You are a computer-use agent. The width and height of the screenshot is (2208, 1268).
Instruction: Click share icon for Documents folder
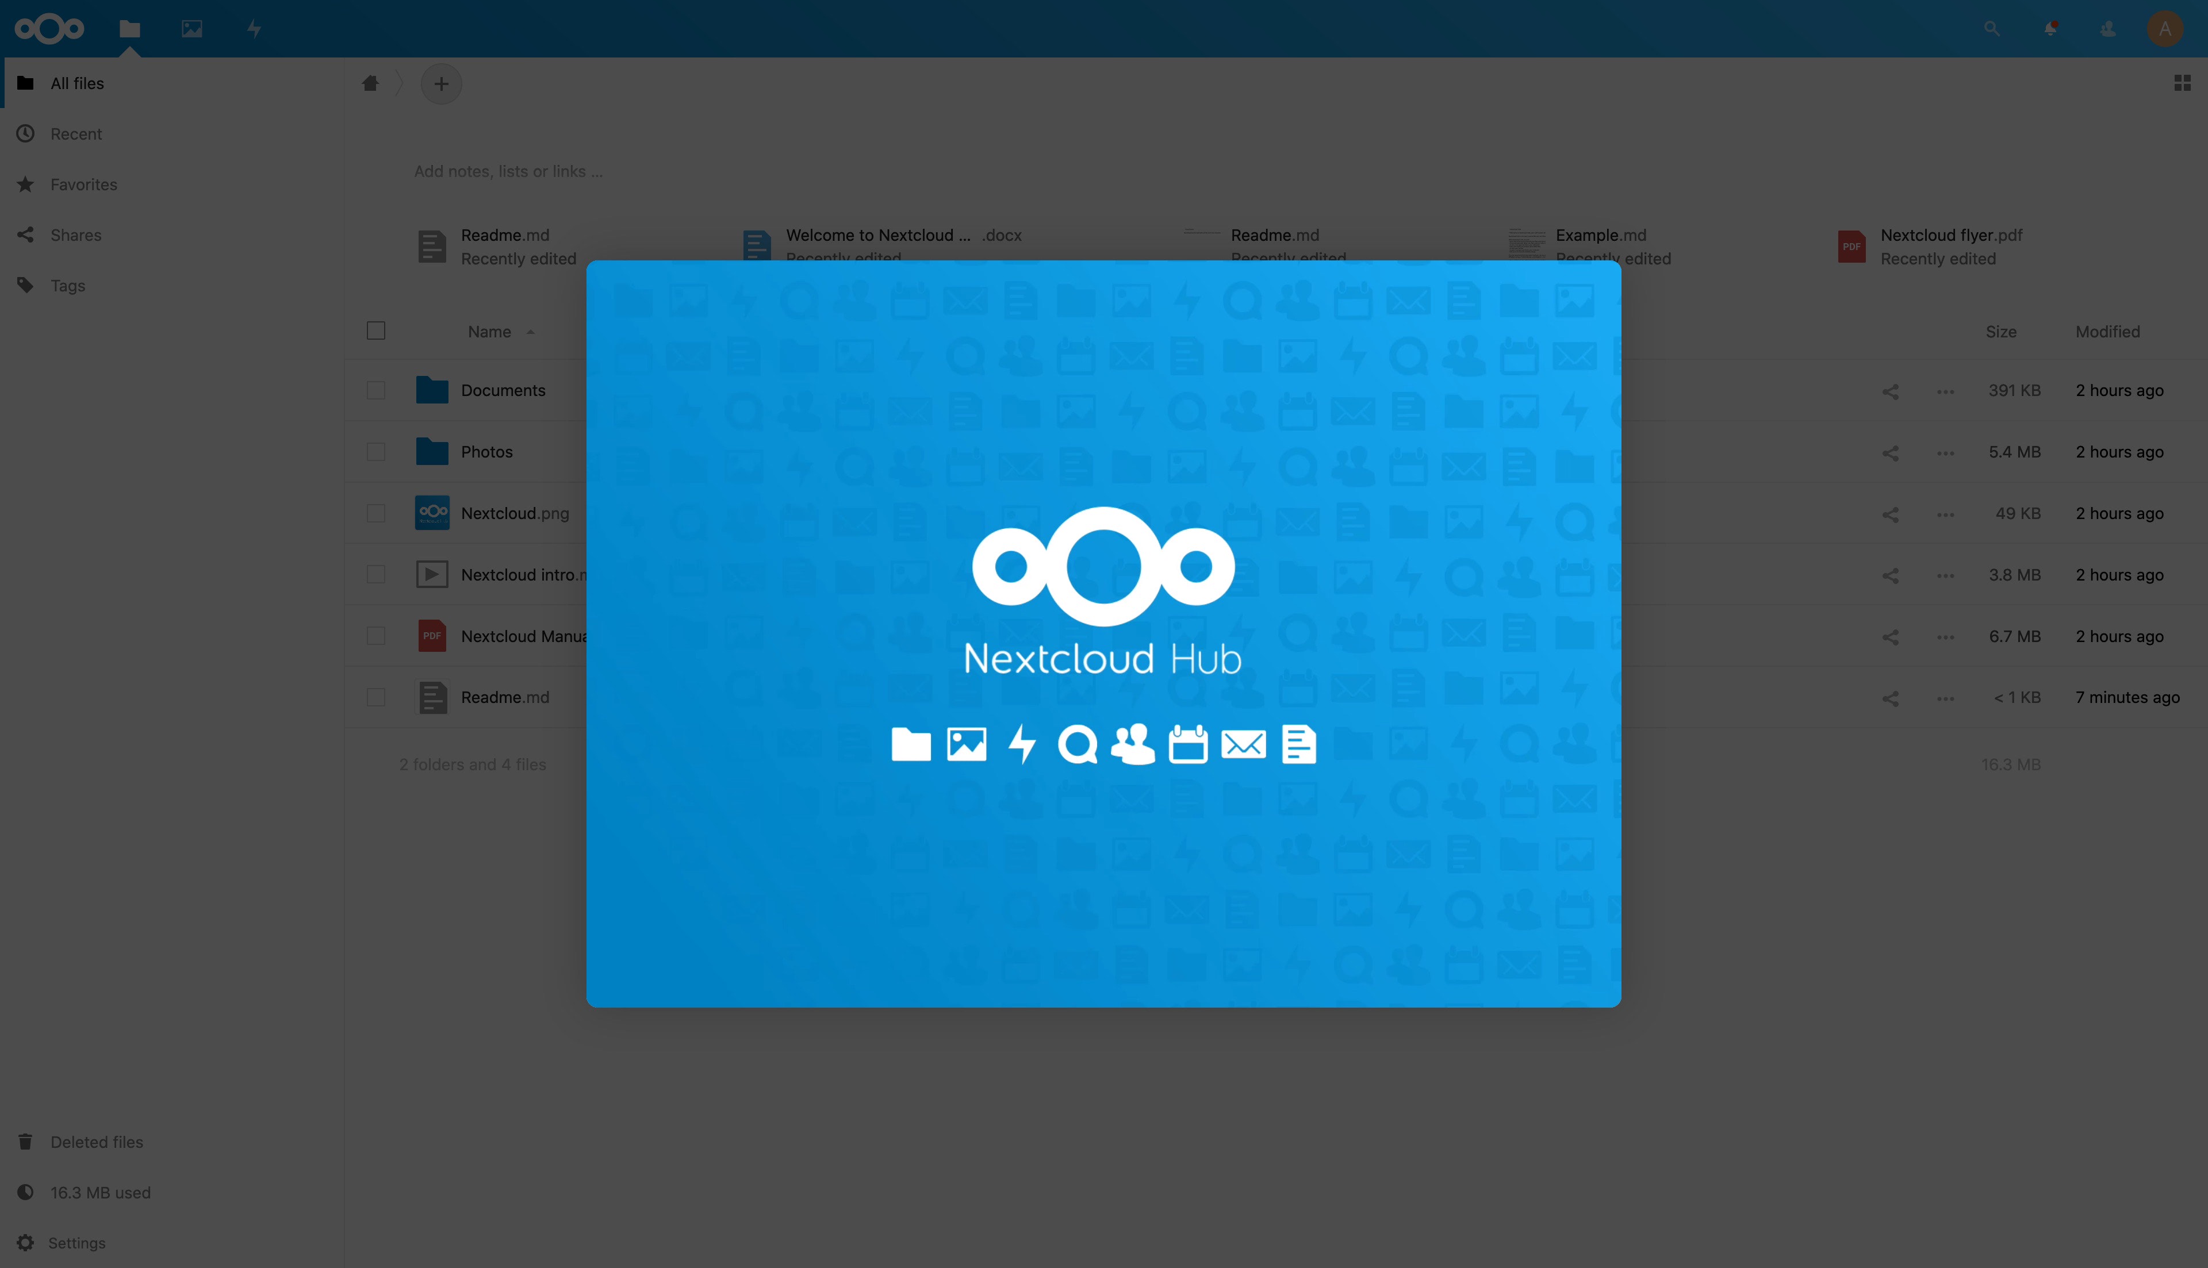[x=1890, y=391]
